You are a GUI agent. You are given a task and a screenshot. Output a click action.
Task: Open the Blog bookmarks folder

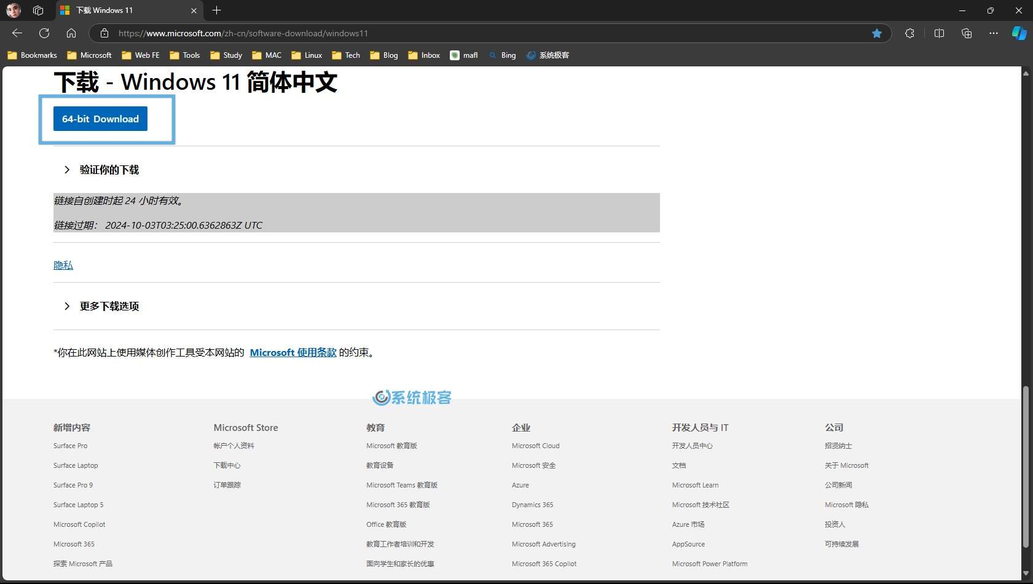[x=384, y=55]
